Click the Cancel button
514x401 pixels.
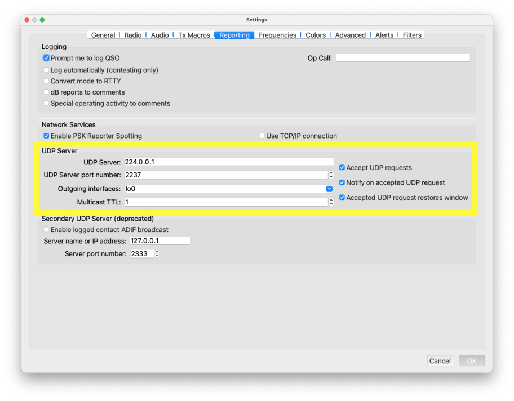(440, 361)
